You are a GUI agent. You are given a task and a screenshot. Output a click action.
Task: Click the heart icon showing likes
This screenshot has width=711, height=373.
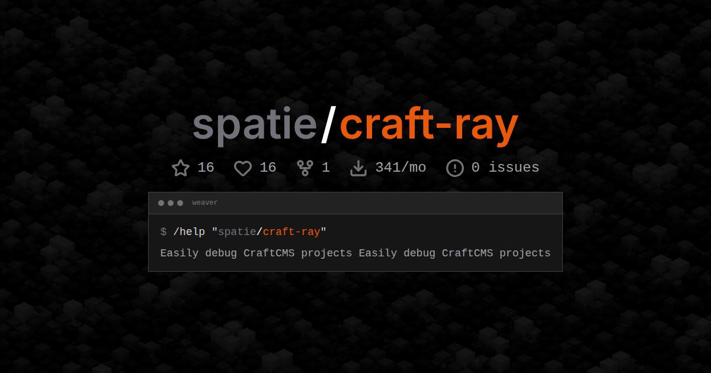click(x=243, y=168)
